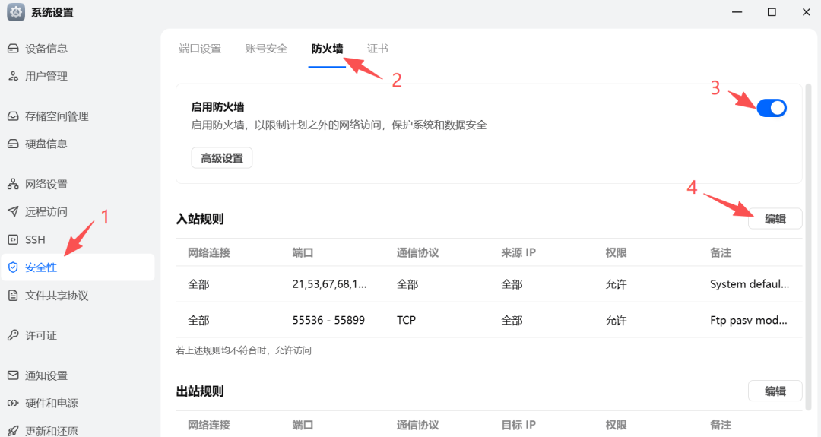
Task: Click 编辑 for 出站规则
Action: pyautogui.click(x=775, y=391)
